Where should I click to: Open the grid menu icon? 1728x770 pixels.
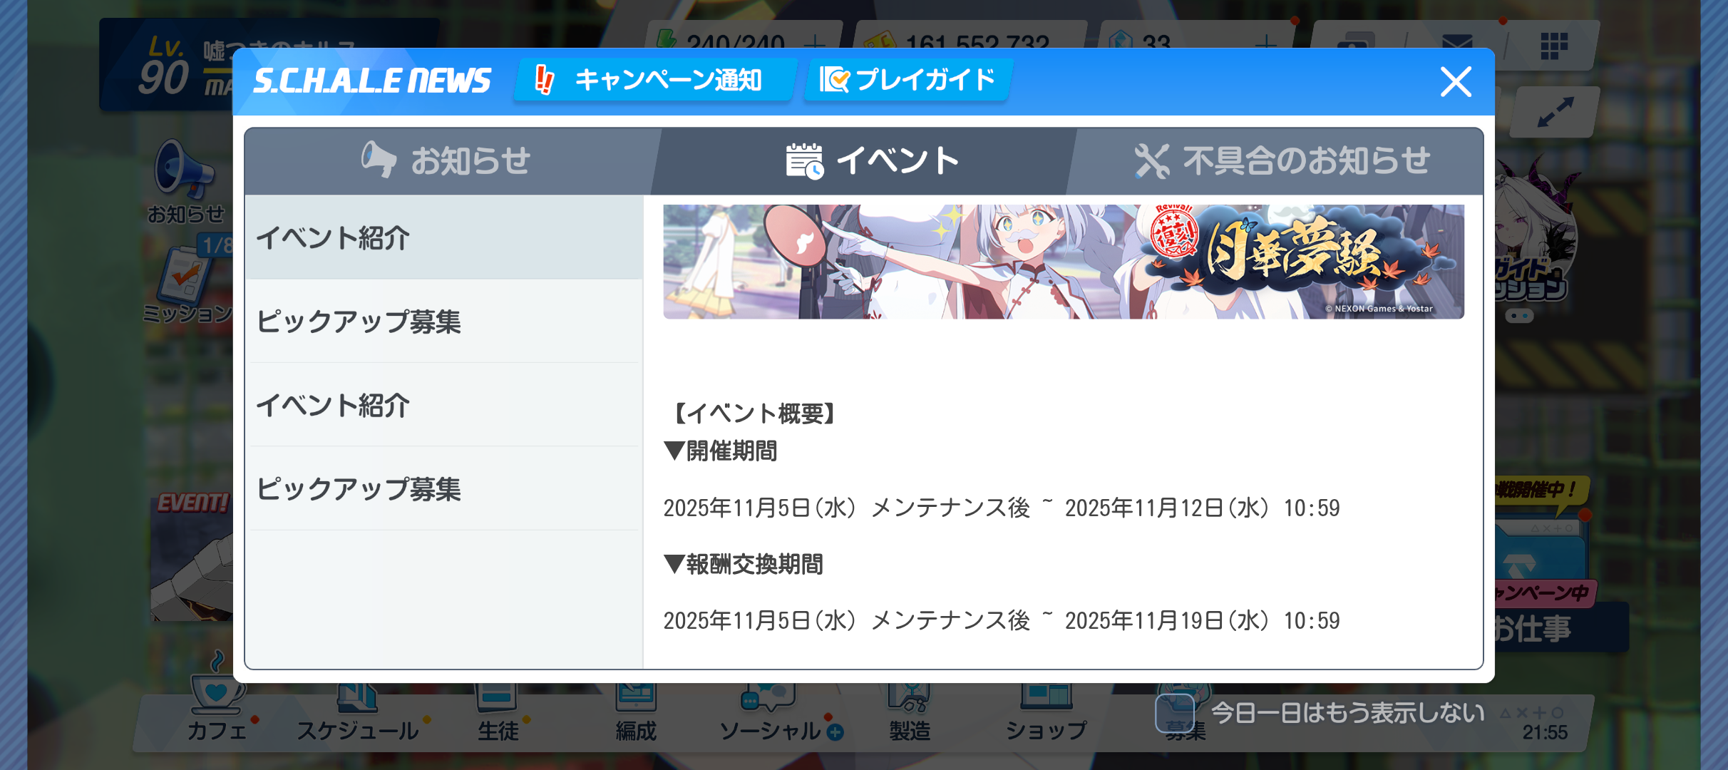1553,46
